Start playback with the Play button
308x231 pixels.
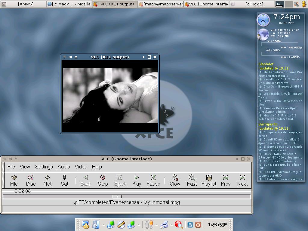click(x=137, y=180)
